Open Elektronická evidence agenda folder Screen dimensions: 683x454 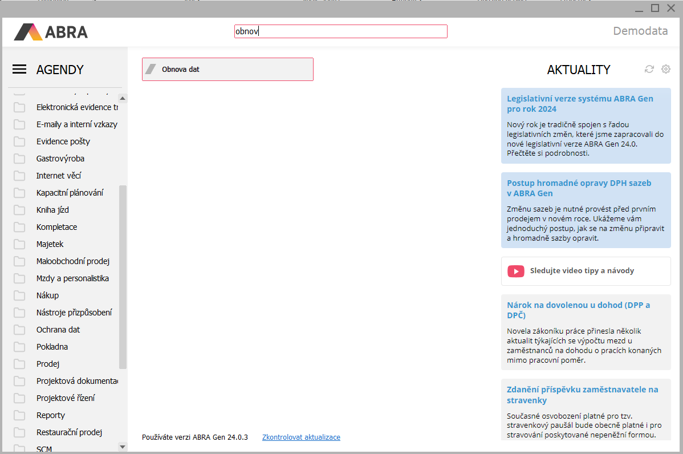[x=77, y=107]
